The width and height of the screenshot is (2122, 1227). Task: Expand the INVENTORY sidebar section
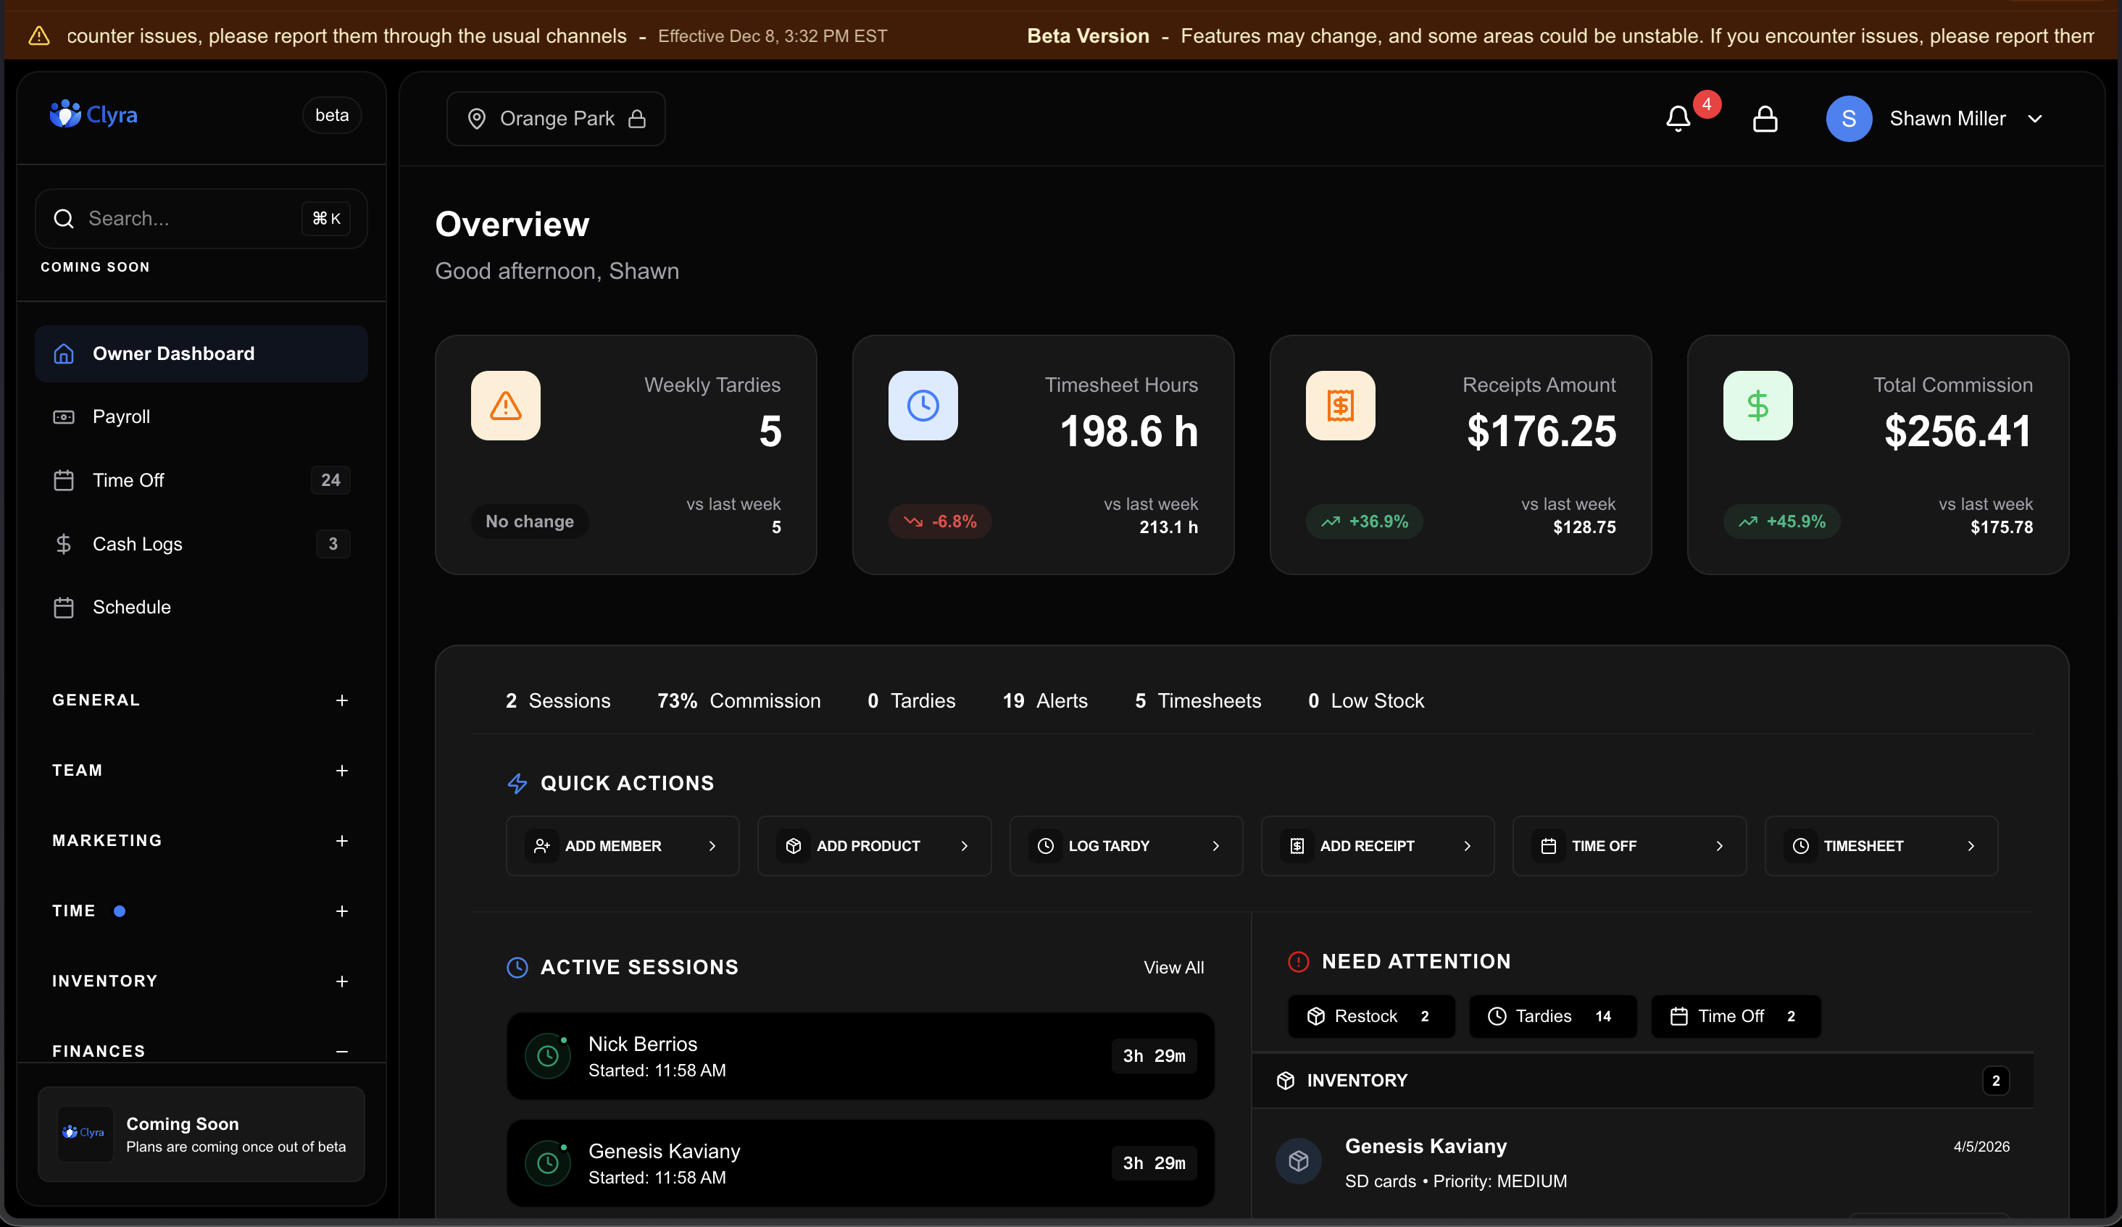click(341, 981)
